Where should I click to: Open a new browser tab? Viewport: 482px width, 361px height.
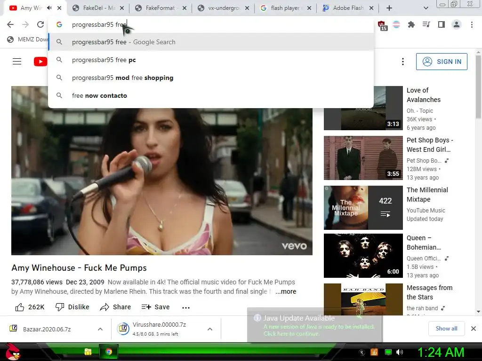click(389, 8)
